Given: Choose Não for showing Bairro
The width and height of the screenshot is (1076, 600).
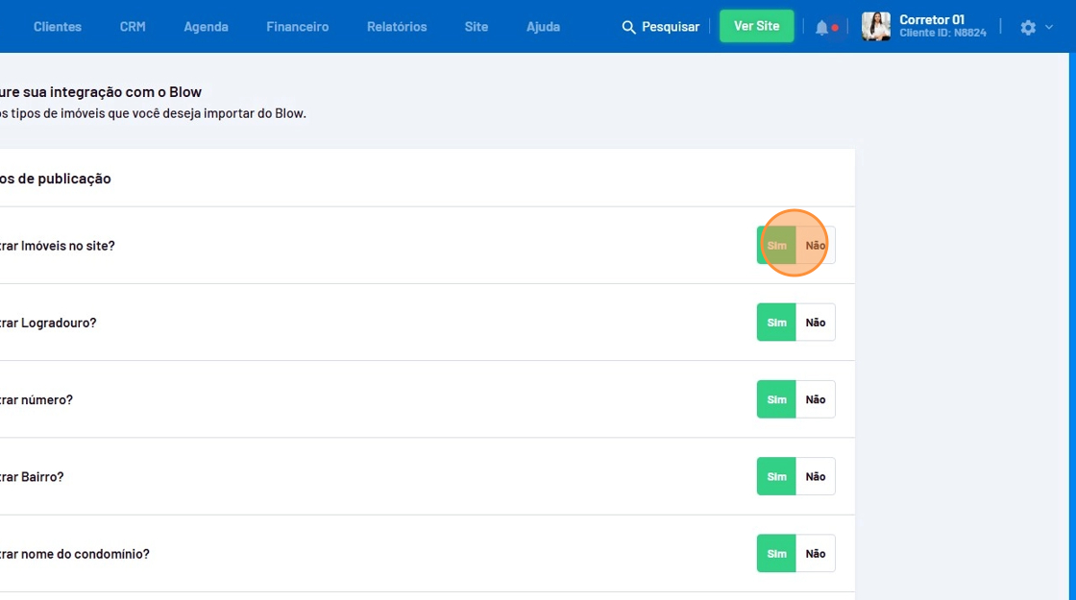Looking at the screenshot, I should click(816, 476).
